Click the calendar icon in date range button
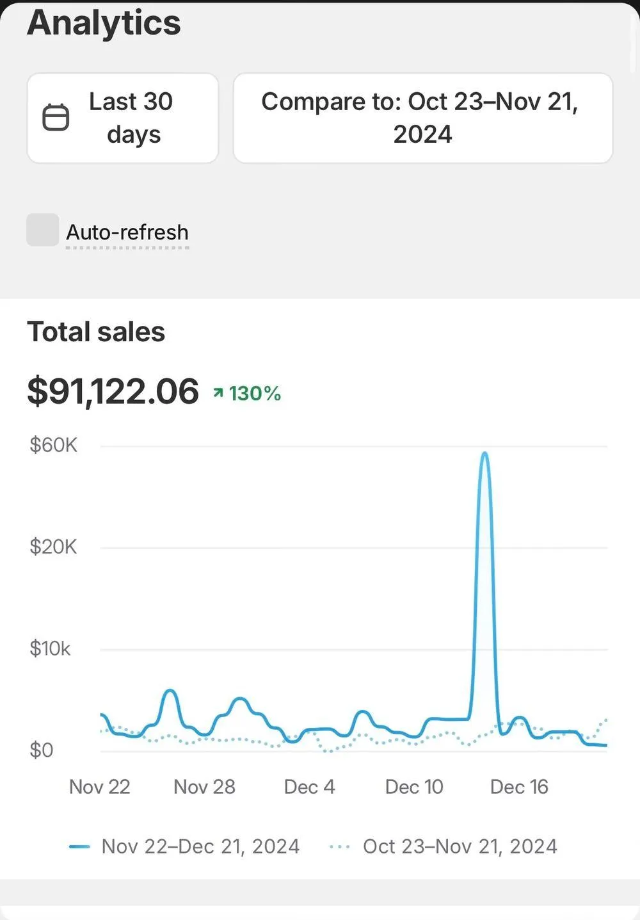 click(56, 118)
